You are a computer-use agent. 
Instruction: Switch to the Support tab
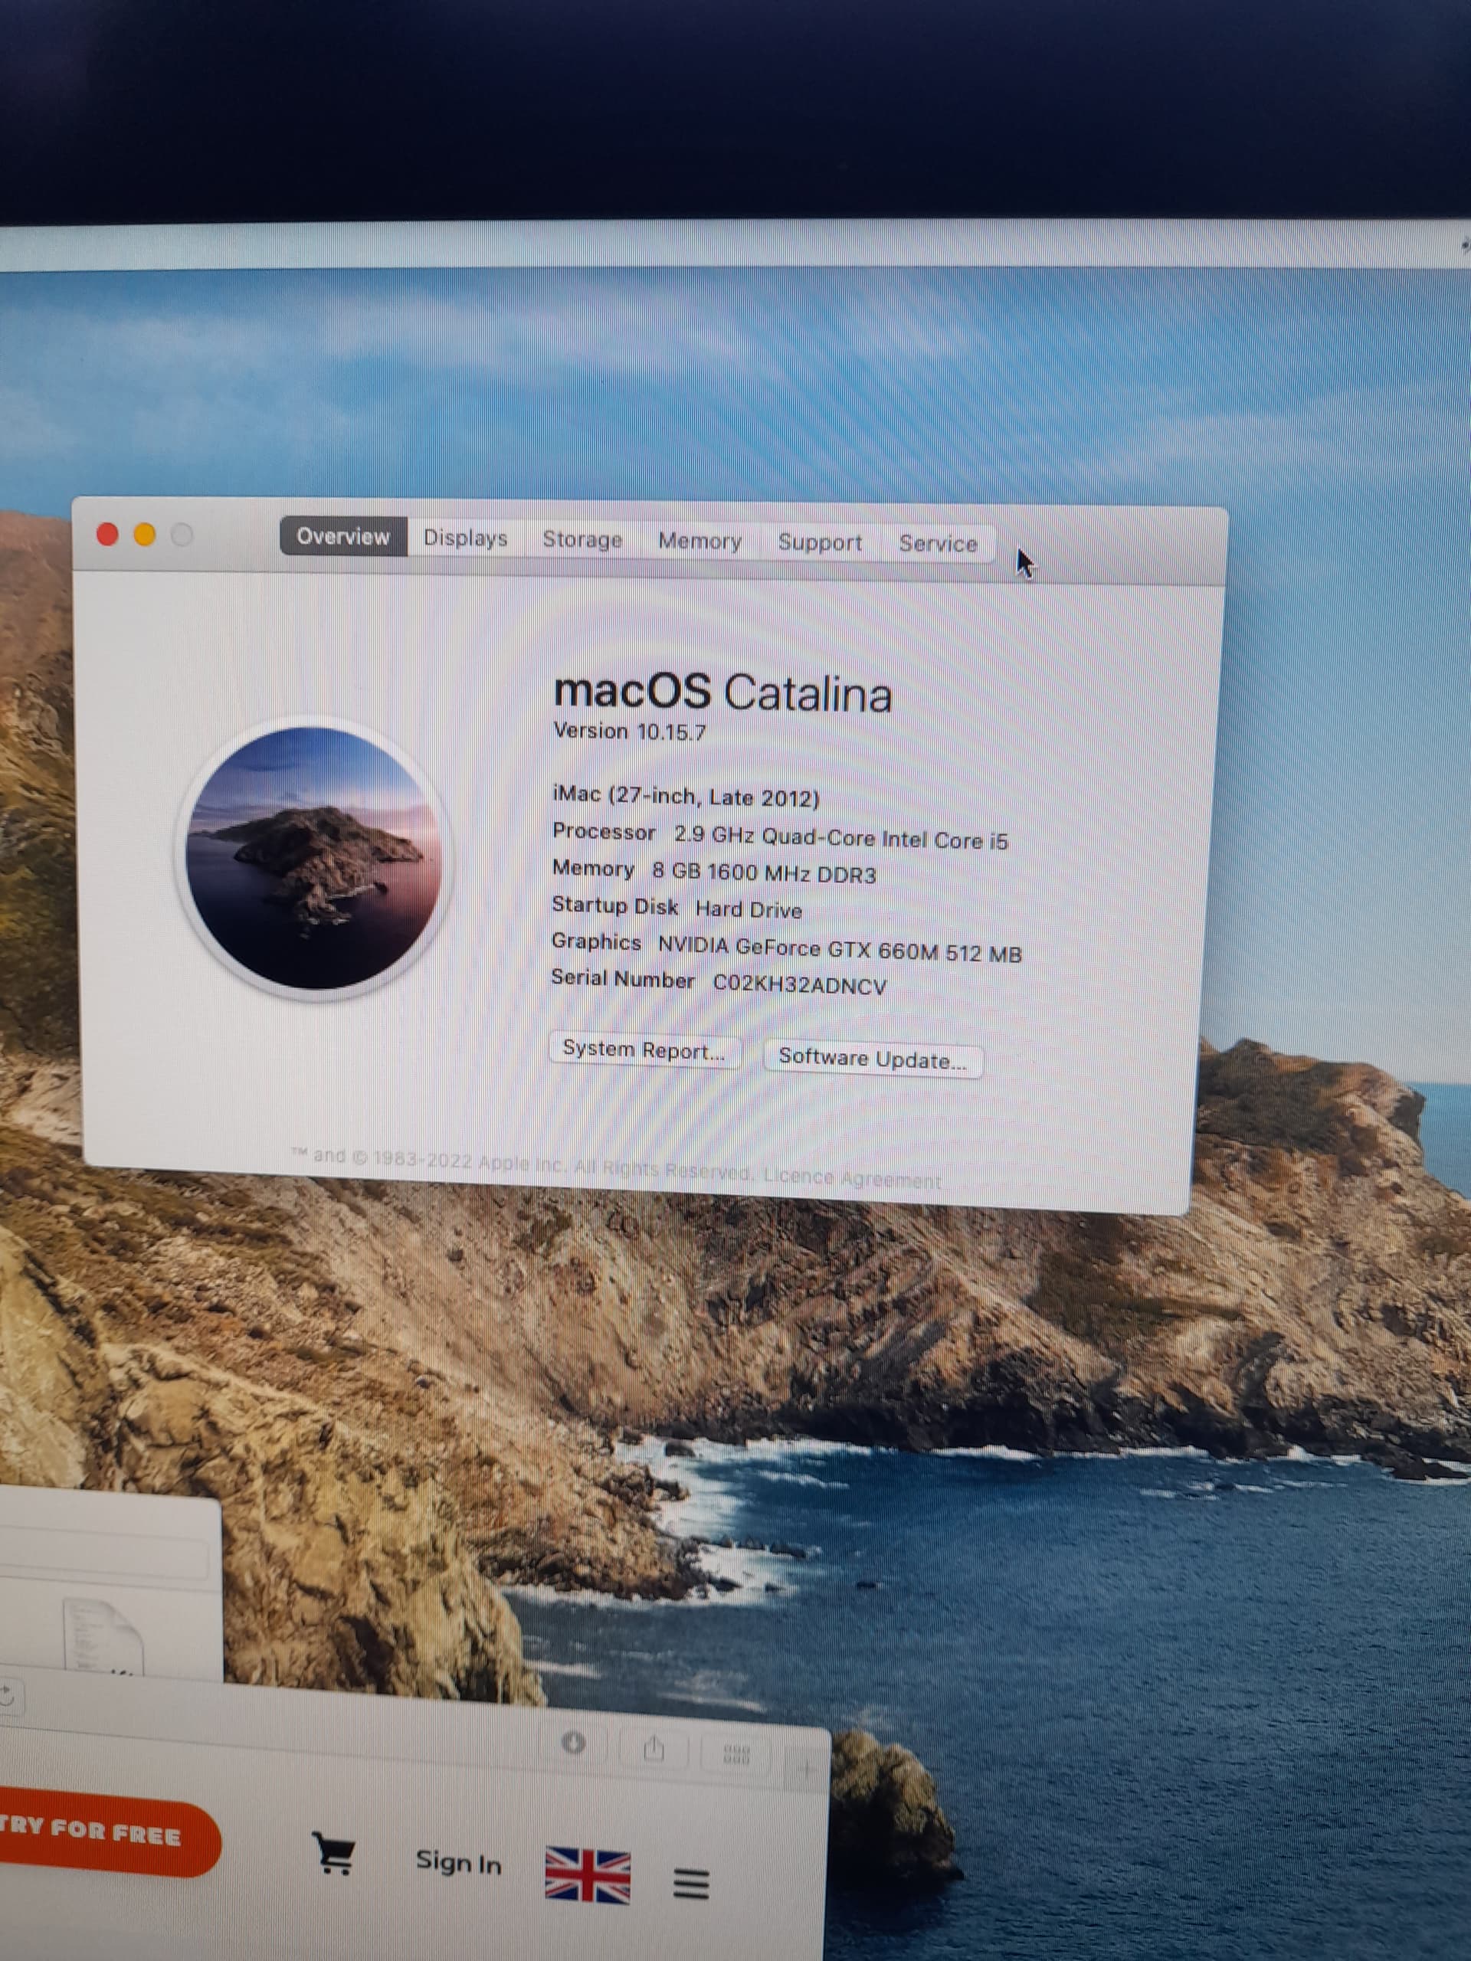click(821, 542)
